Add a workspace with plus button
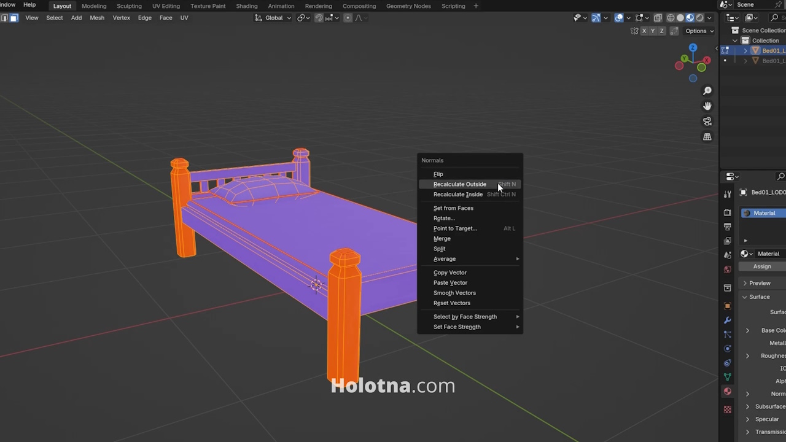Screen dimensions: 786x442 (x=475, y=6)
